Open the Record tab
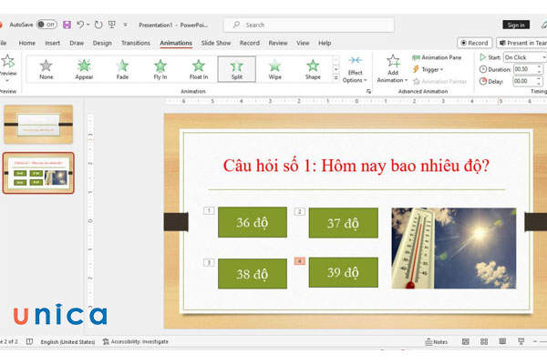This screenshot has height=364, width=547. (250, 43)
